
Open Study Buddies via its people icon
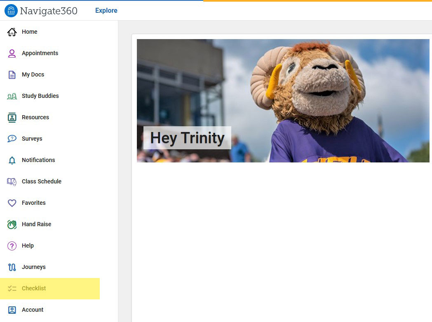coord(12,96)
